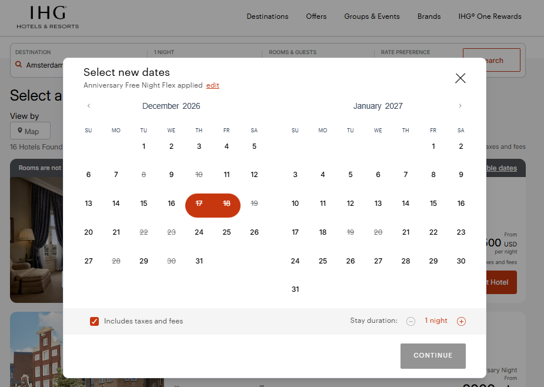Select December 1, 2026
Viewport: 544px width, 387px height.
(x=143, y=146)
